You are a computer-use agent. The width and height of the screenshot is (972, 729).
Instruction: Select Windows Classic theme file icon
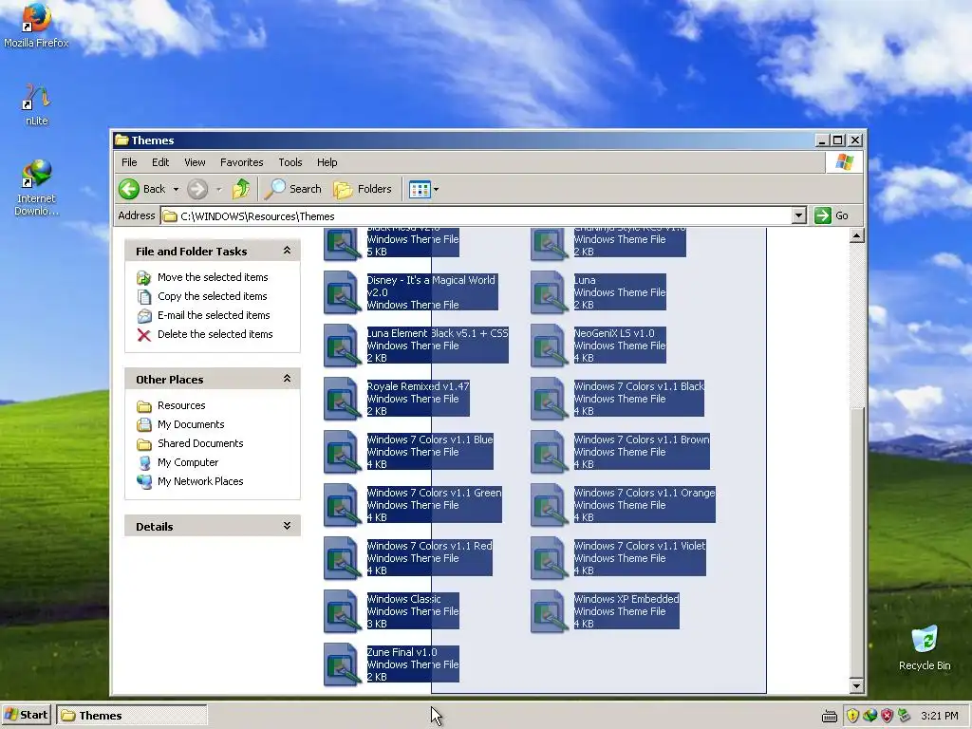[x=342, y=611]
